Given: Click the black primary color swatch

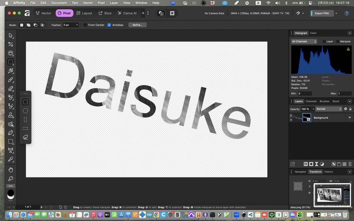Looking at the screenshot, I should 11,193.
